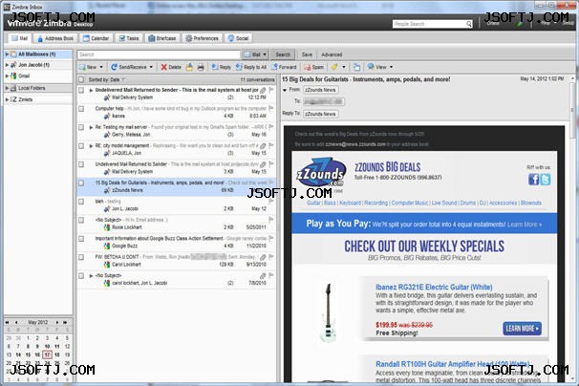This screenshot has height=386, width=579.
Task: Expand the Zimlets tree node
Action: point(7,99)
